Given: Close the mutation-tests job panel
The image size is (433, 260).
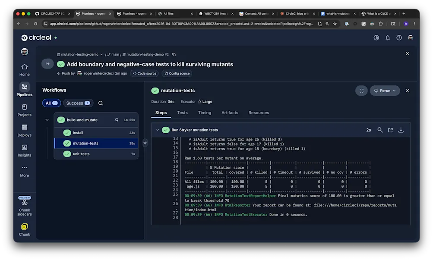Looking at the screenshot, I should [x=408, y=91].
